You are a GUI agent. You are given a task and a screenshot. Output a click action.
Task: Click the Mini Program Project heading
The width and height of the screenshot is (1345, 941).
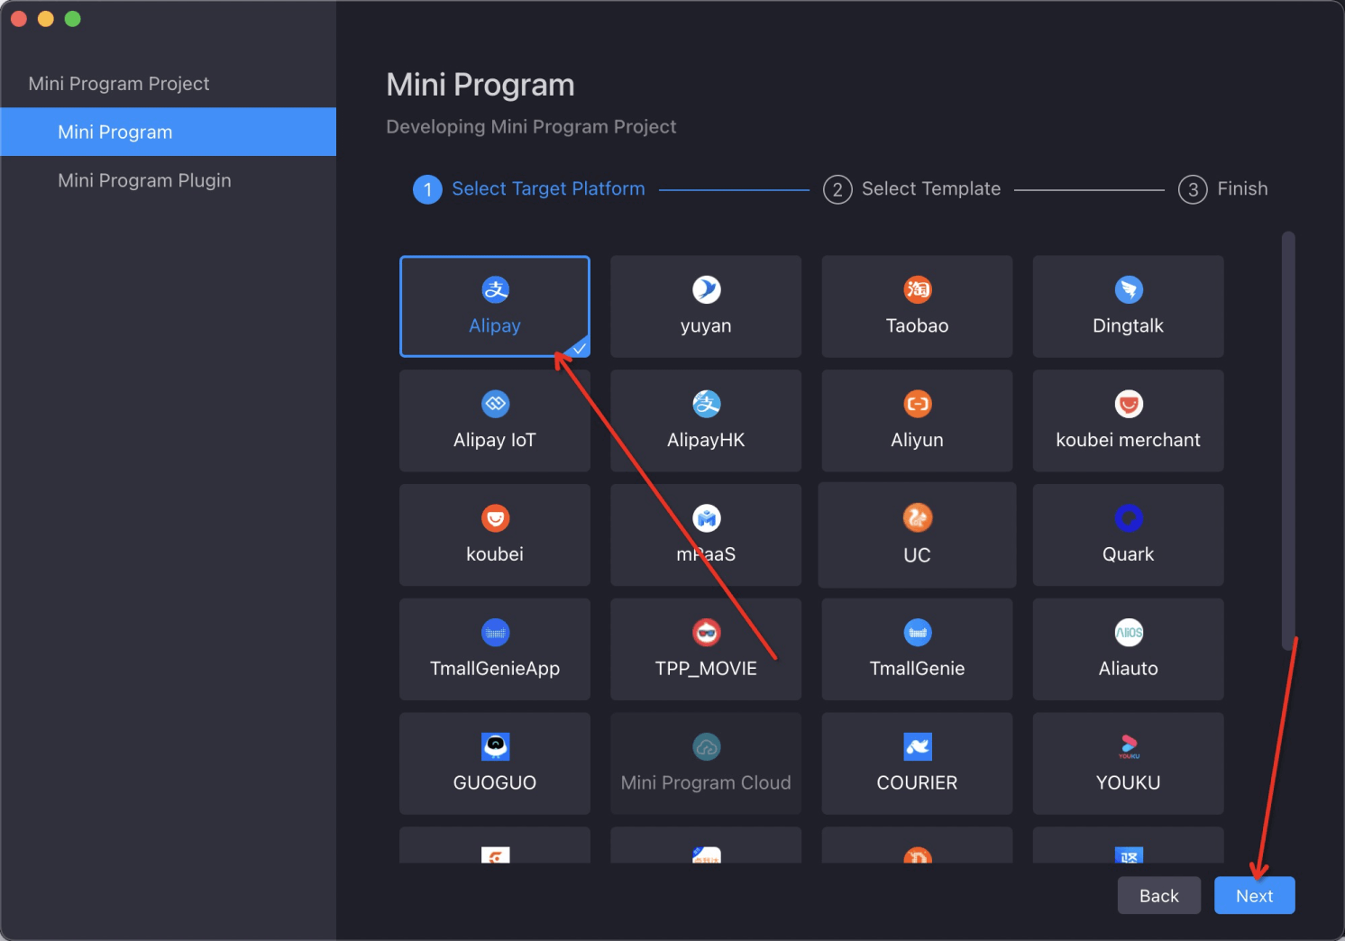click(119, 84)
